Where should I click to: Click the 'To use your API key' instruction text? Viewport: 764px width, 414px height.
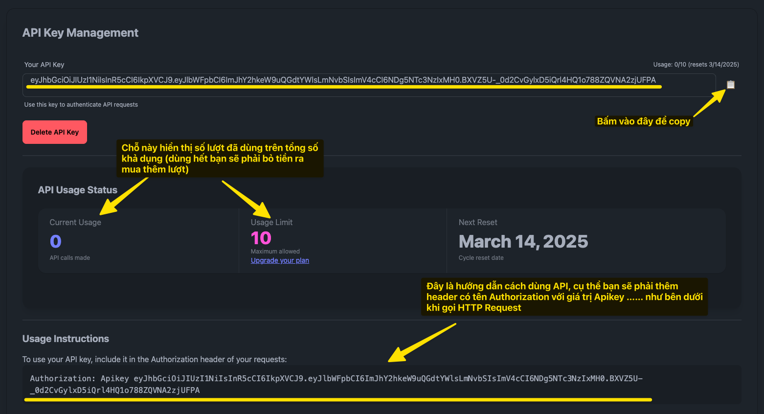point(155,359)
